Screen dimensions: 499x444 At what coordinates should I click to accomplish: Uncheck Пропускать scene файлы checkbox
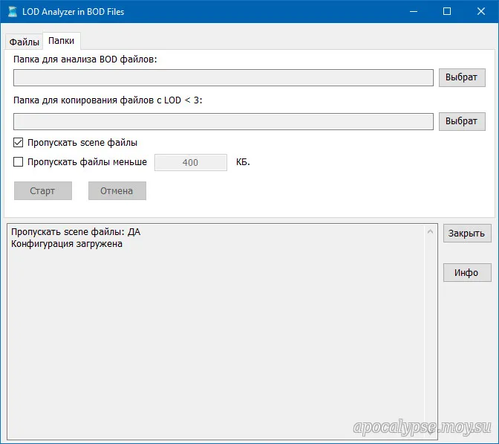point(19,143)
